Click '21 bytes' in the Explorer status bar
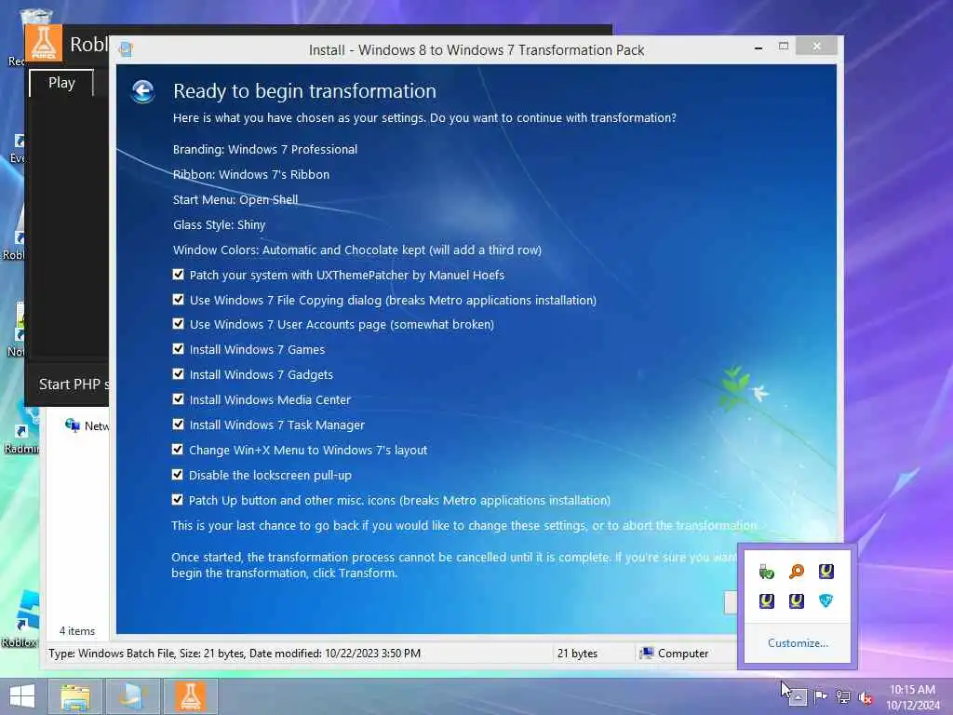This screenshot has width=953, height=715. [577, 653]
